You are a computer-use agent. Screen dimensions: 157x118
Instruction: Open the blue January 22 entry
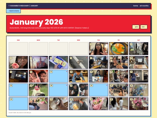point(99,90)
